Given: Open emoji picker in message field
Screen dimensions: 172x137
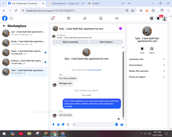Looking at the screenshot, I should 116,124.
